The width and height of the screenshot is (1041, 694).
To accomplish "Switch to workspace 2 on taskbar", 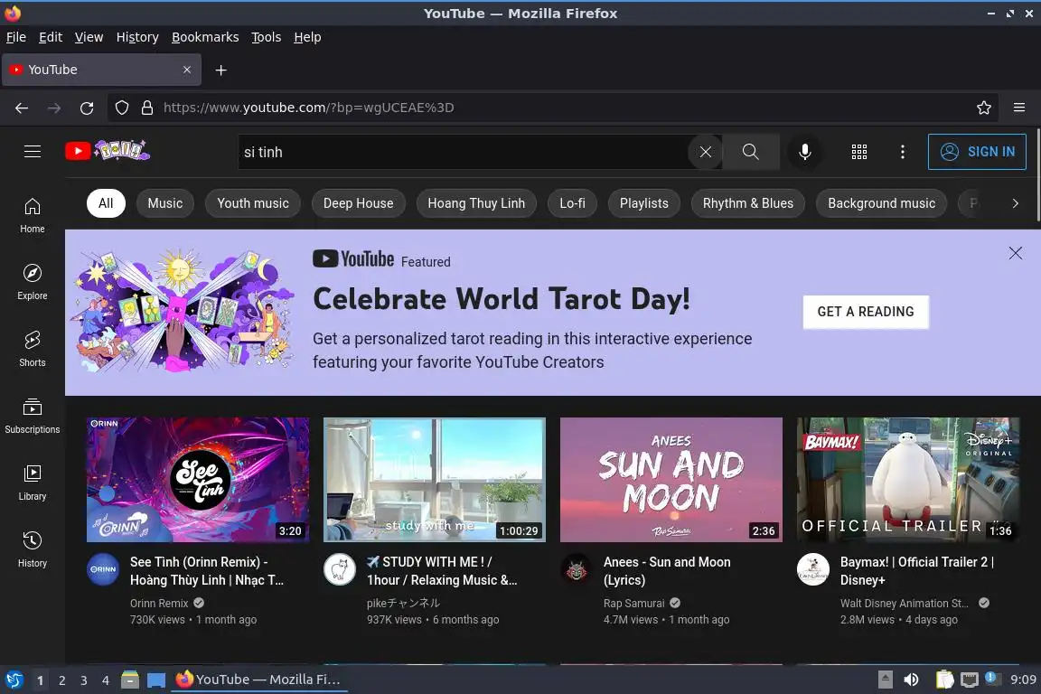I will [x=61, y=680].
